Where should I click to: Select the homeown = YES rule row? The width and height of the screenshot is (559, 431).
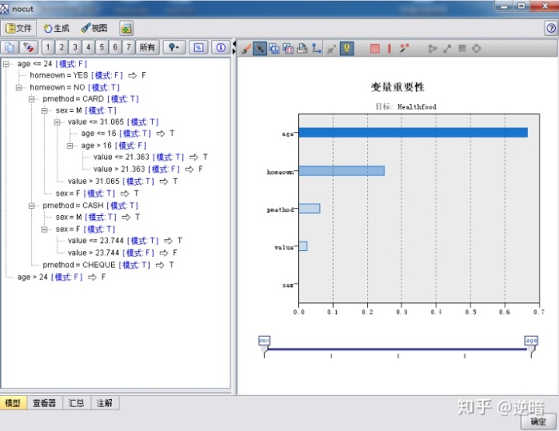click(x=88, y=75)
